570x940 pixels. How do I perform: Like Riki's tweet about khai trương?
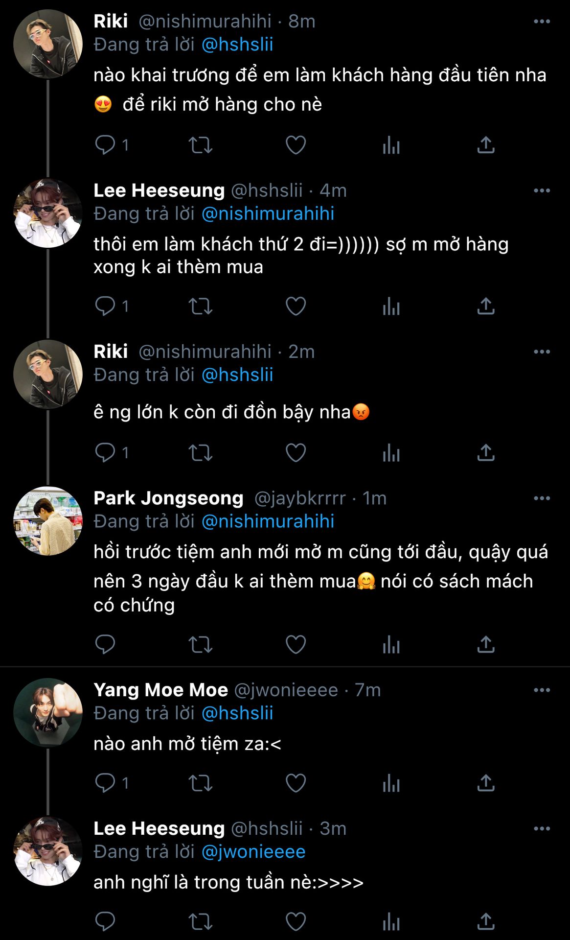click(296, 145)
